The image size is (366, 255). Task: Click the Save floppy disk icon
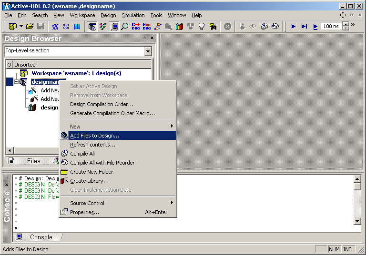pyautogui.click(x=41, y=26)
